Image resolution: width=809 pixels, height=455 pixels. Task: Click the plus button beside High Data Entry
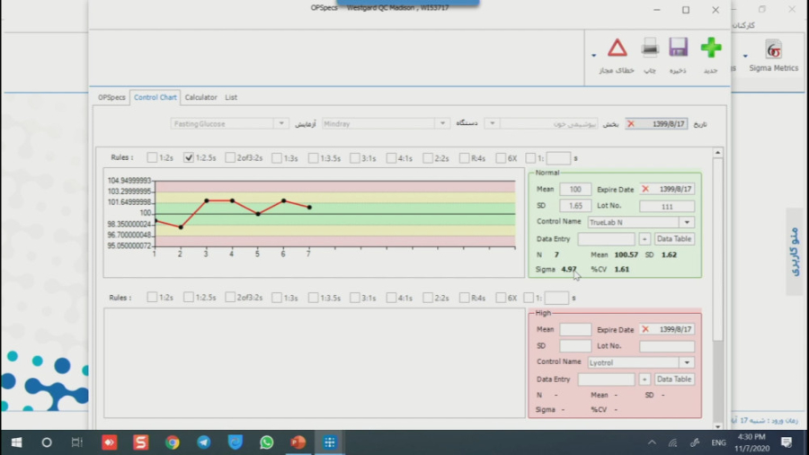(644, 379)
